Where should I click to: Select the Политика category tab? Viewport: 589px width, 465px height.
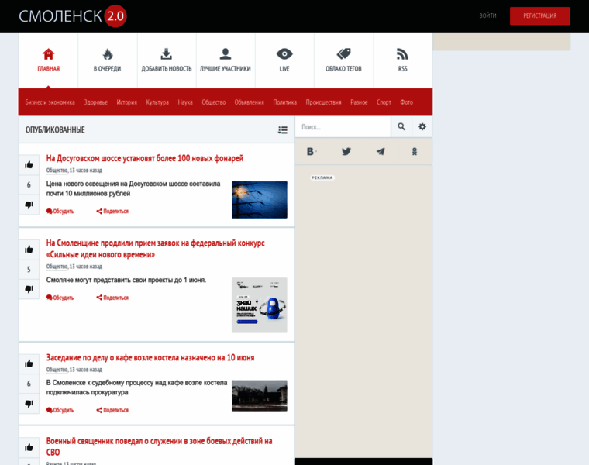click(284, 102)
